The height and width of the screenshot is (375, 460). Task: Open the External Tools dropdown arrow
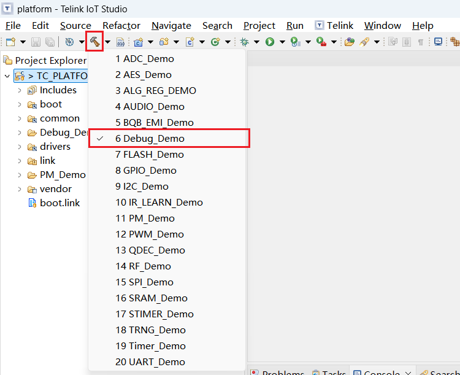pyautogui.click(x=334, y=42)
